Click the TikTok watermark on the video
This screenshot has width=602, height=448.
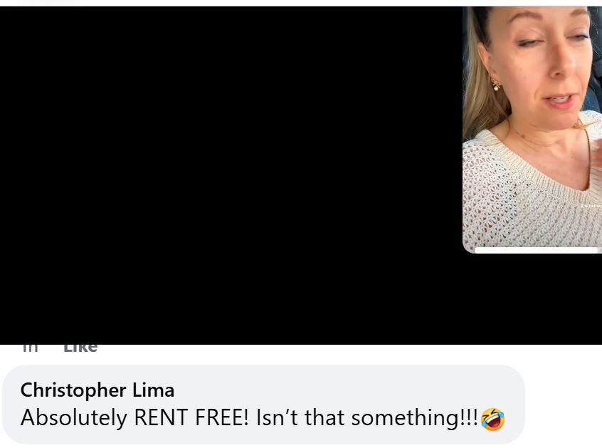(591, 206)
